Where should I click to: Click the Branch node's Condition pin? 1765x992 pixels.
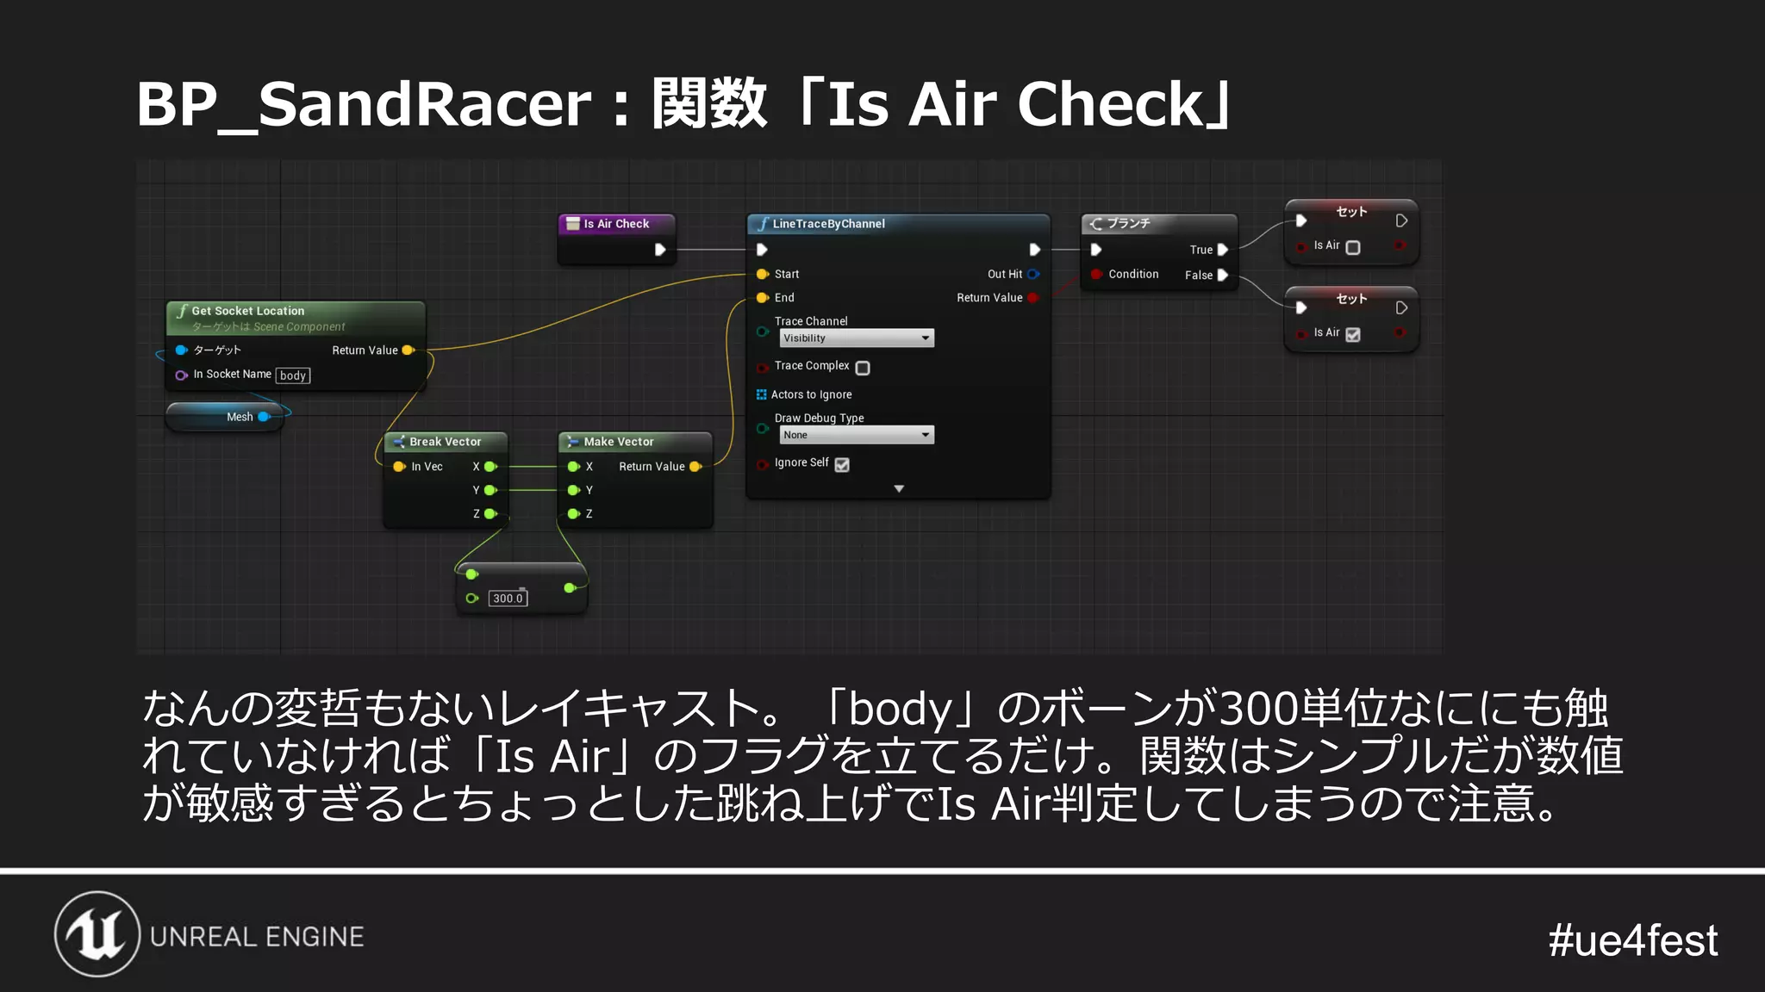tap(1096, 275)
